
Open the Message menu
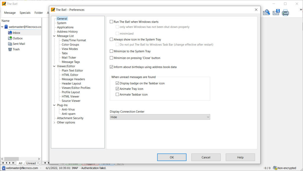coord(10,13)
